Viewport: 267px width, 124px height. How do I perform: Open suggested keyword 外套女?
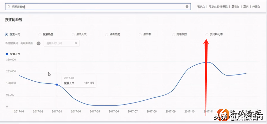(256, 7)
